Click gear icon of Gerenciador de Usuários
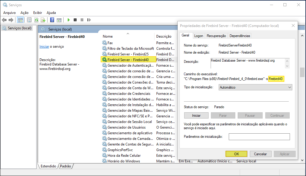 point(105,127)
